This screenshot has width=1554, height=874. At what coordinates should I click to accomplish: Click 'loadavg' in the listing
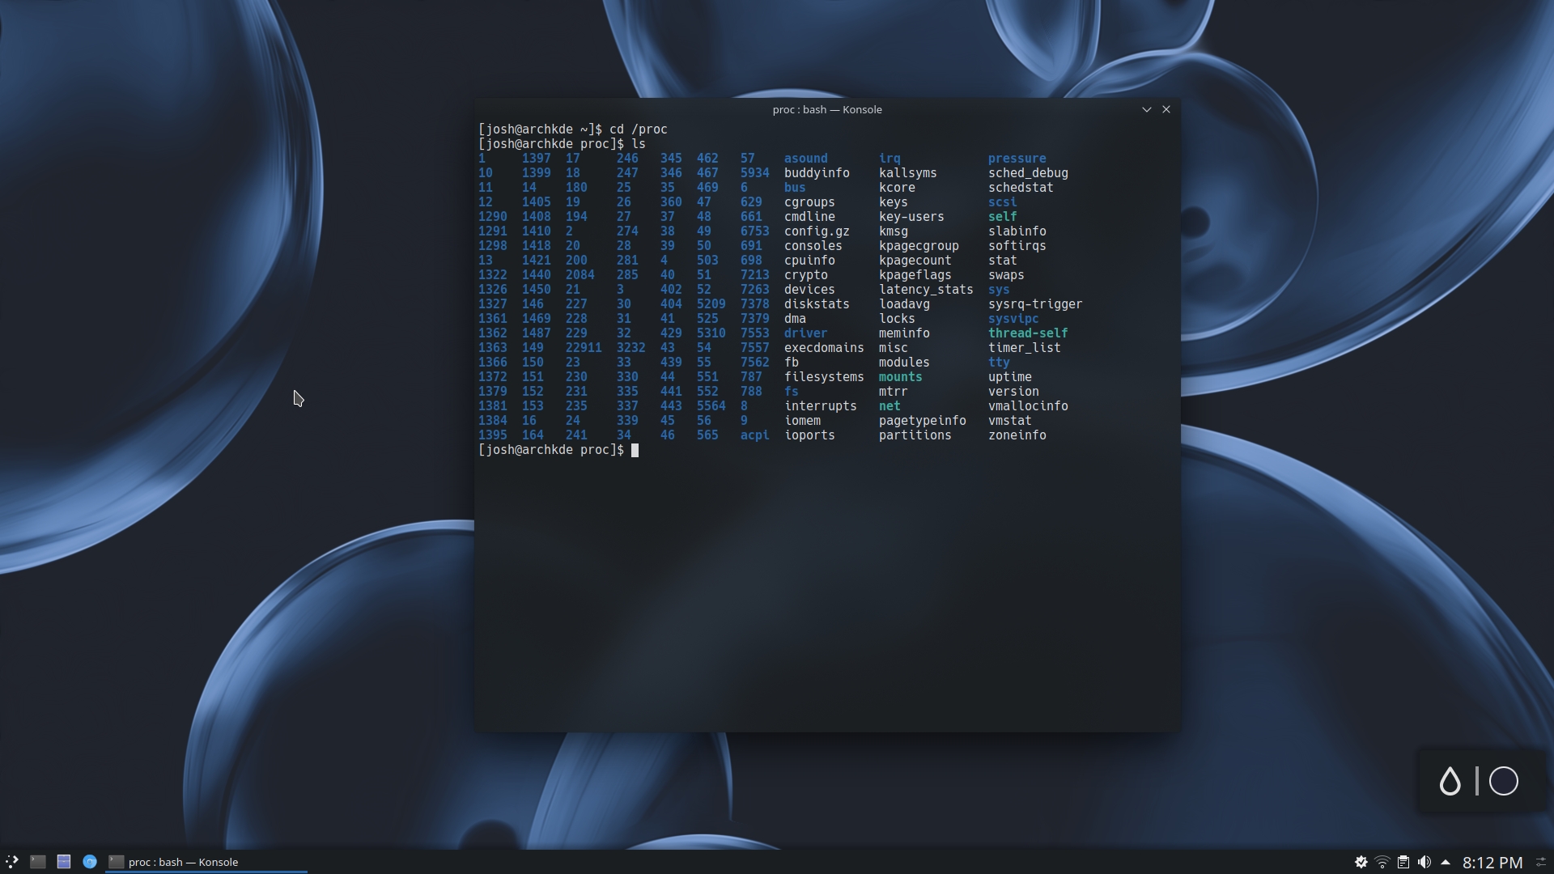click(x=904, y=304)
